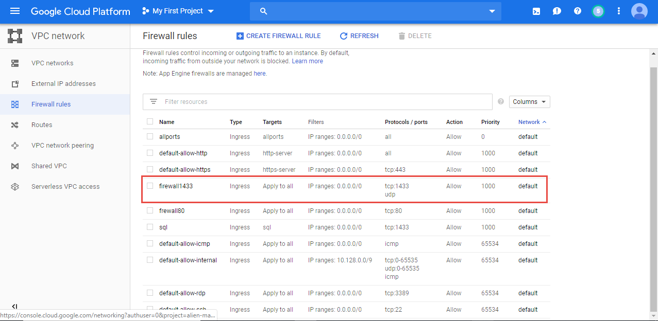Open the Columns dropdown
Screen dimensions: 658x321
click(529, 101)
